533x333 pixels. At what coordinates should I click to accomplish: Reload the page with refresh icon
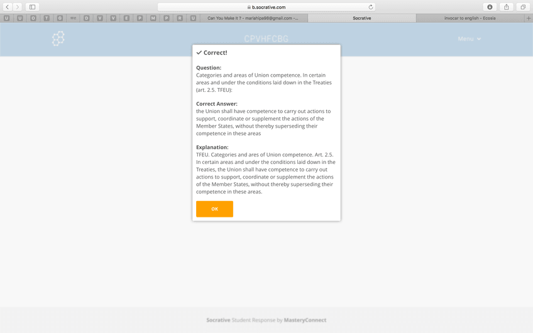click(x=370, y=7)
